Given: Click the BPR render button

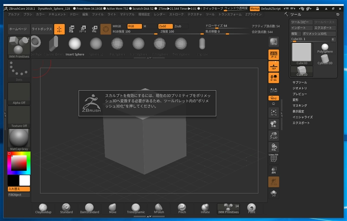Looking at the screenshot, I should click(x=274, y=42).
